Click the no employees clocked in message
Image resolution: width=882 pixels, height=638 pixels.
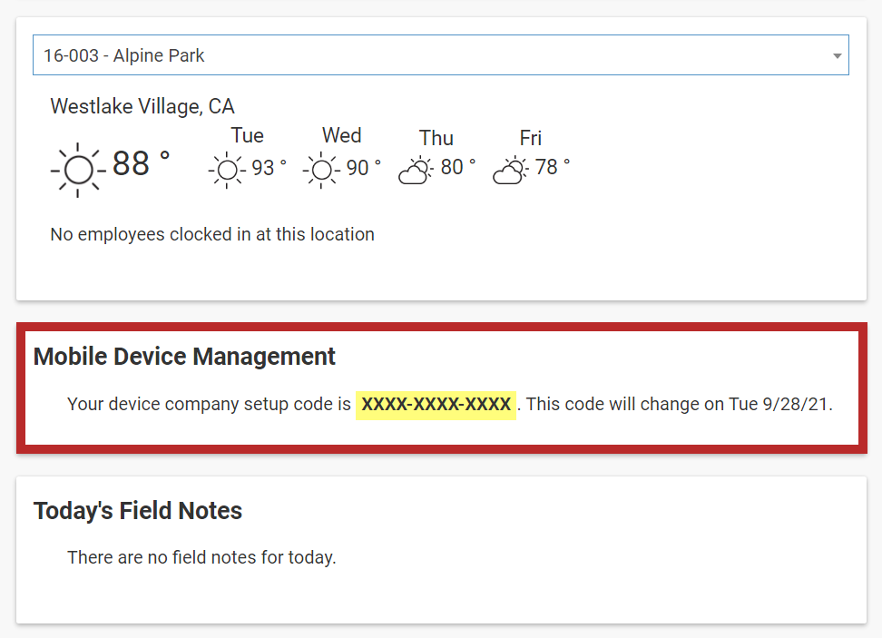pos(212,234)
